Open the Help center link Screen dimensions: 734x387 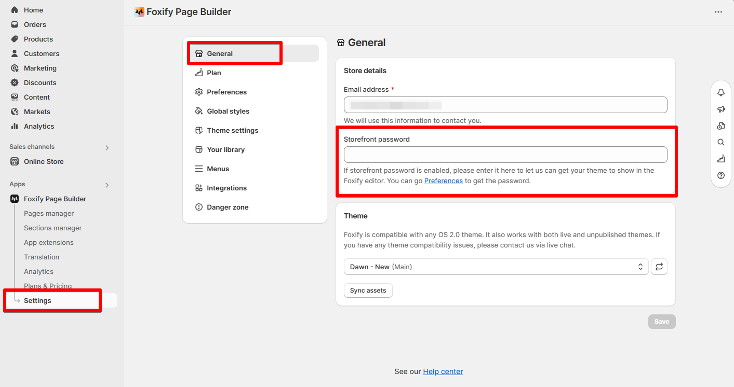[443, 371]
